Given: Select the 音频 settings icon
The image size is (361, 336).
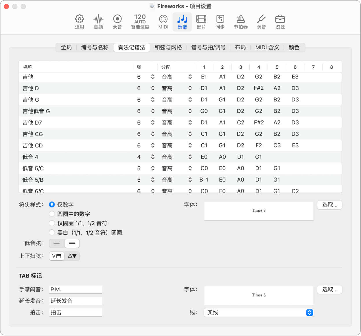Looking at the screenshot, I should tap(98, 22).
